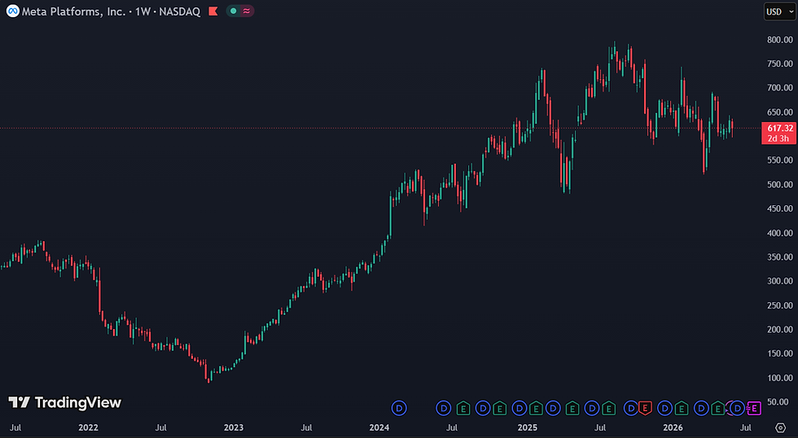Viewport: 798px width, 438px height.
Task: Click the green earnings marker just above the 2025 label
Action: tap(536, 408)
